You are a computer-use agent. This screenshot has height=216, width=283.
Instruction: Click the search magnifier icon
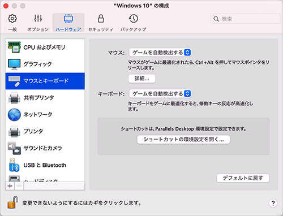coord(216,19)
